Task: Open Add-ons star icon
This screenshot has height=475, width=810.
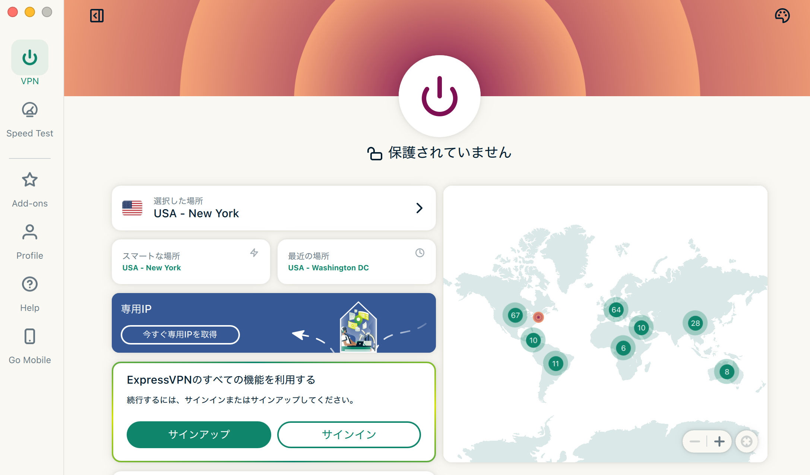Action: pyautogui.click(x=30, y=180)
